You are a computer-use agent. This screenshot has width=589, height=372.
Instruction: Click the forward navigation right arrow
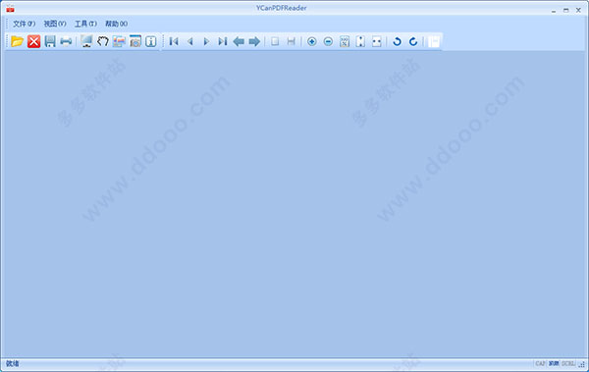tap(254, 41)
